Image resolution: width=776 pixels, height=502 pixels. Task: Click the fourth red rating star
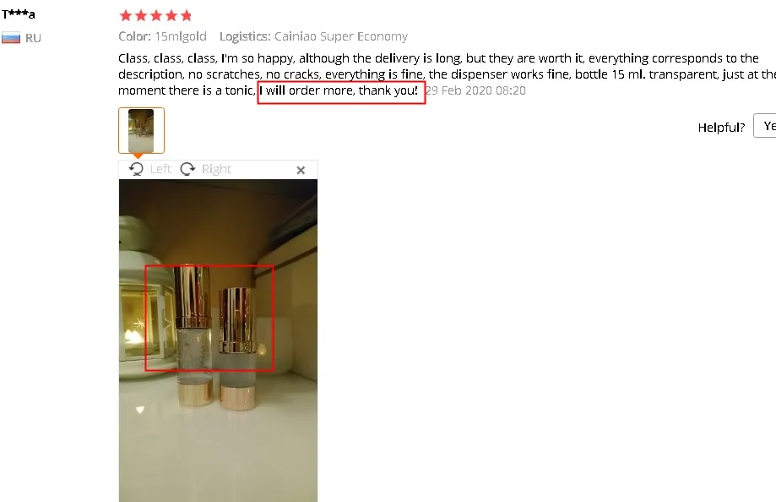[x=171, y=16]
